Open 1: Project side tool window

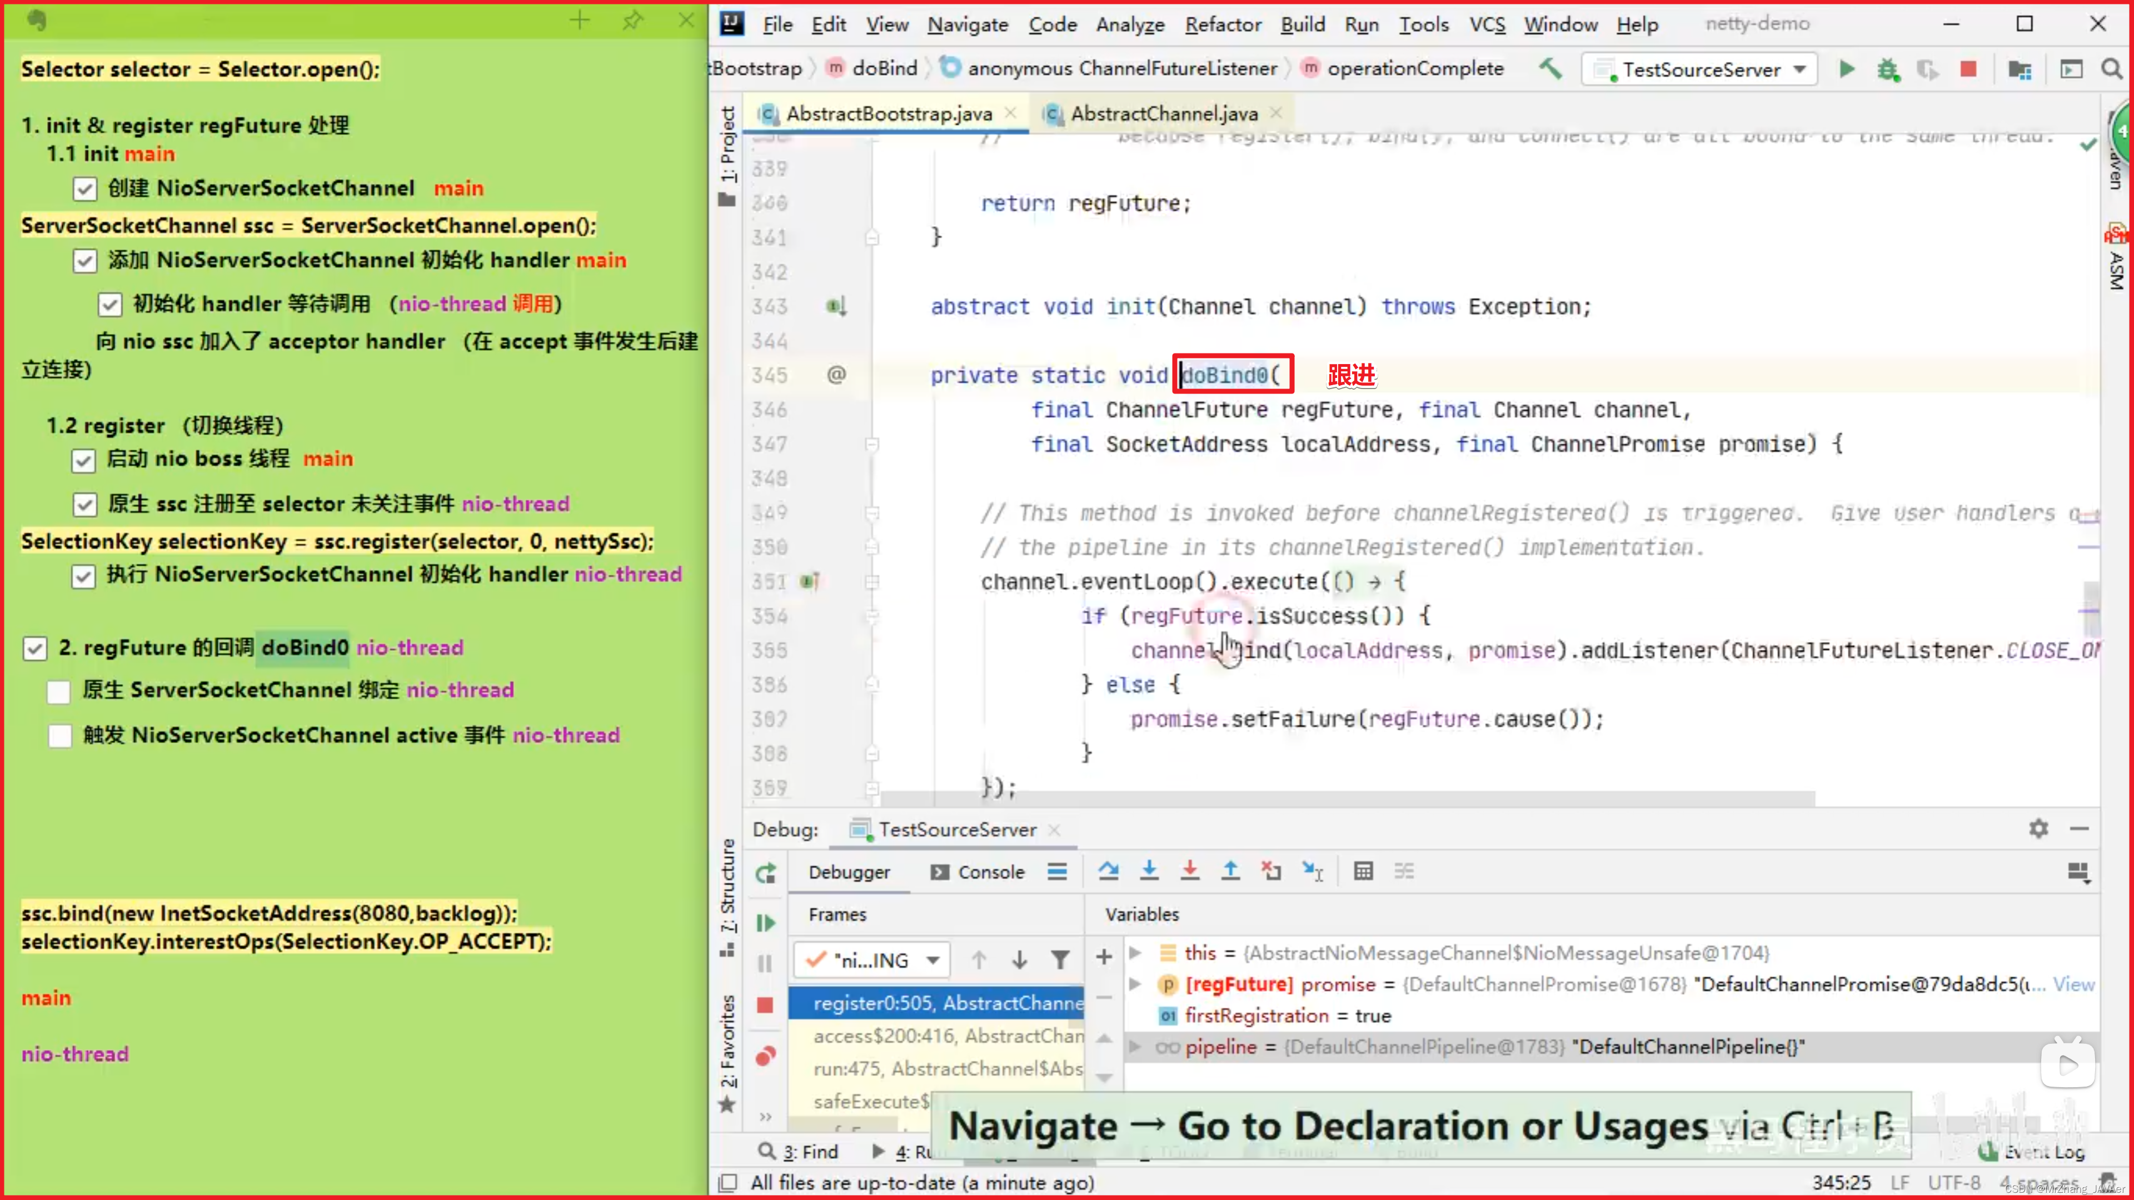click(x=727, y=156)
